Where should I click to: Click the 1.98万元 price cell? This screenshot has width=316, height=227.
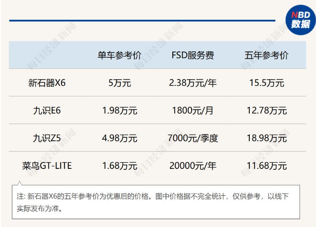click(x=119, y=111)
